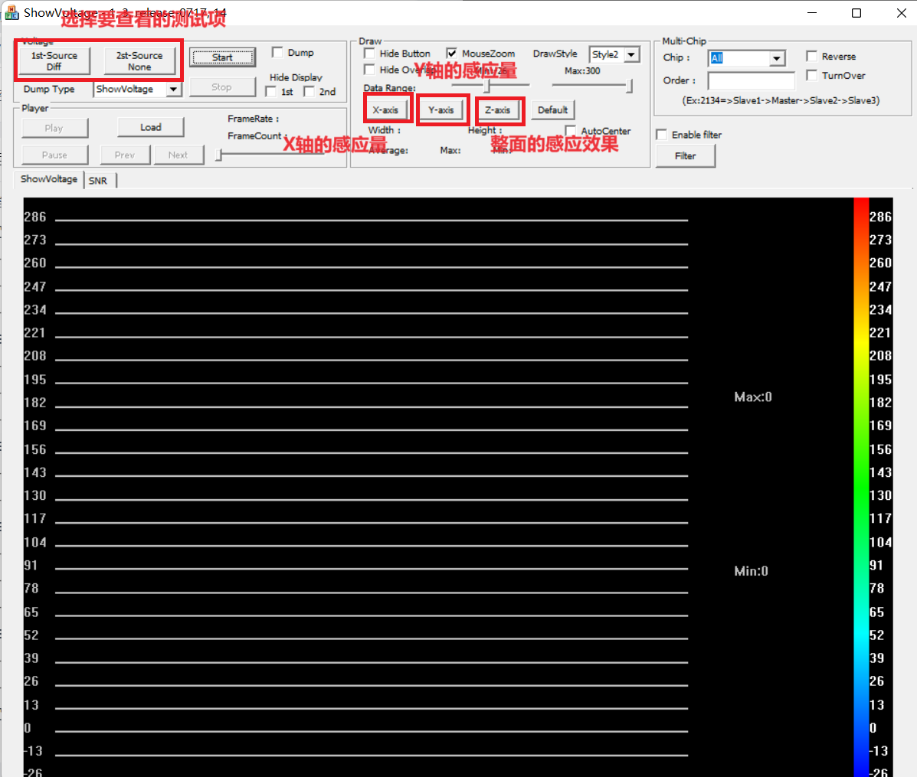This screenshot has width=917, height=777.
Task: Enable the AutoCenter checkbox
Action: tap(571, 131)
